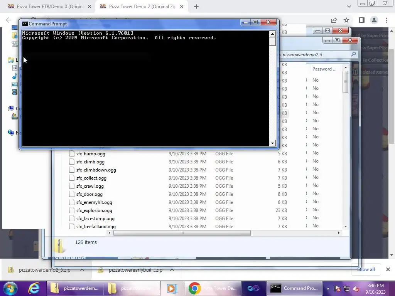Open the infinity-logo taskbar application
The height and width of the screenshot is (296, 395).
(x=253, y=288)
